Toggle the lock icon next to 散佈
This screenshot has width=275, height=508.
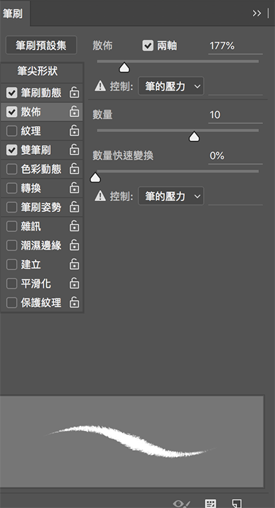(74, 112)
